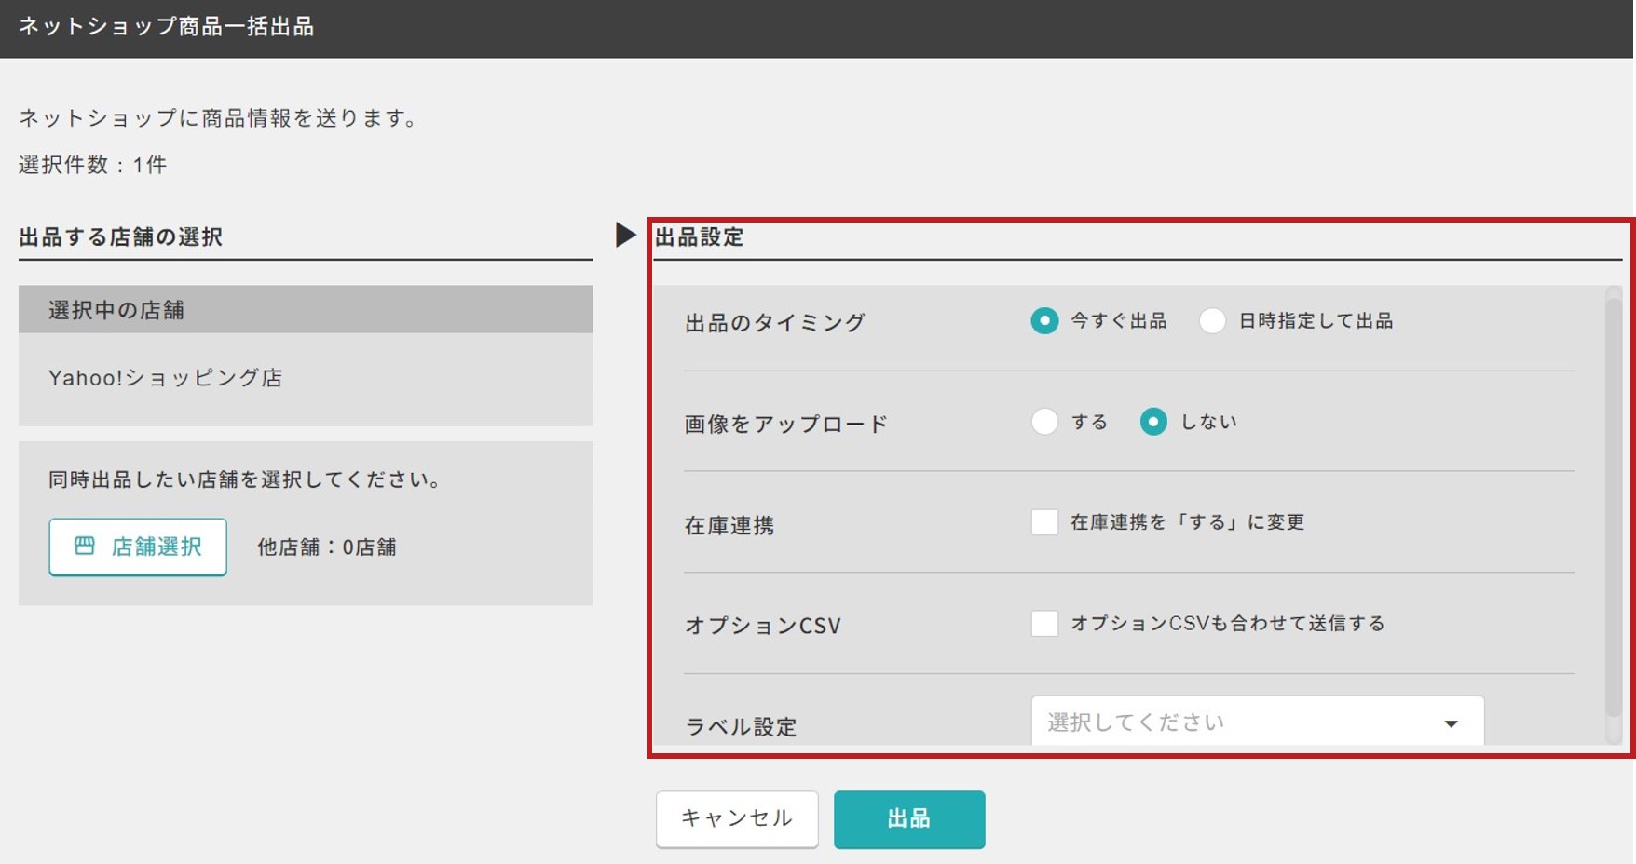The width and height of the screenshot is (1636, 864).
Task: Click the オプションCSV row label
Action: click(763, 626)
